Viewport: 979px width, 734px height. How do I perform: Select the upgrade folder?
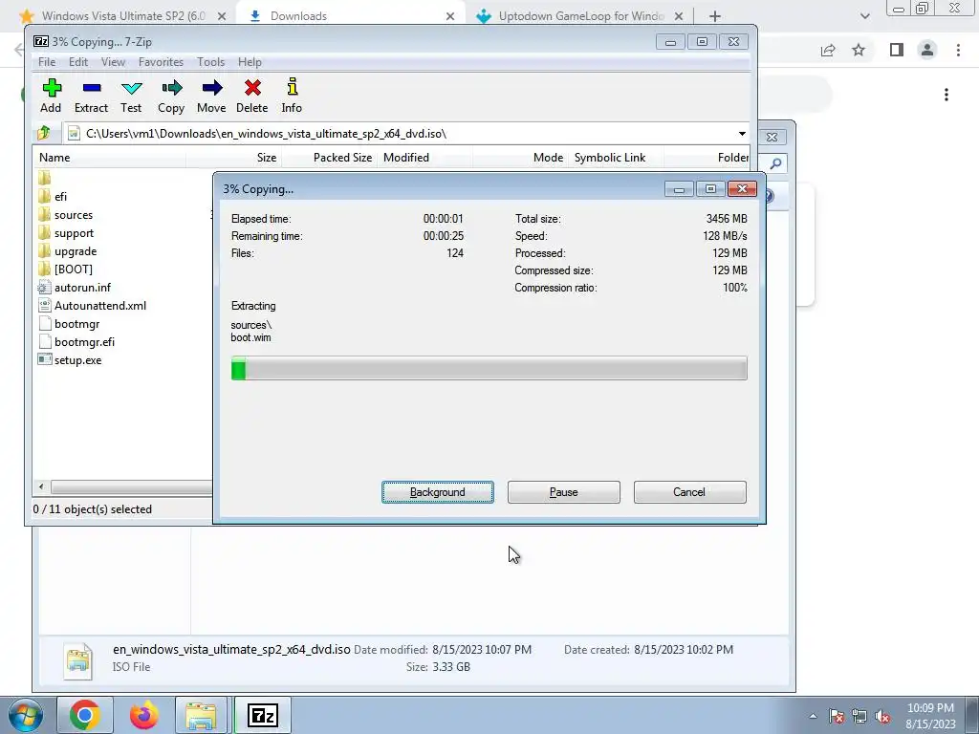pos(75,251)
